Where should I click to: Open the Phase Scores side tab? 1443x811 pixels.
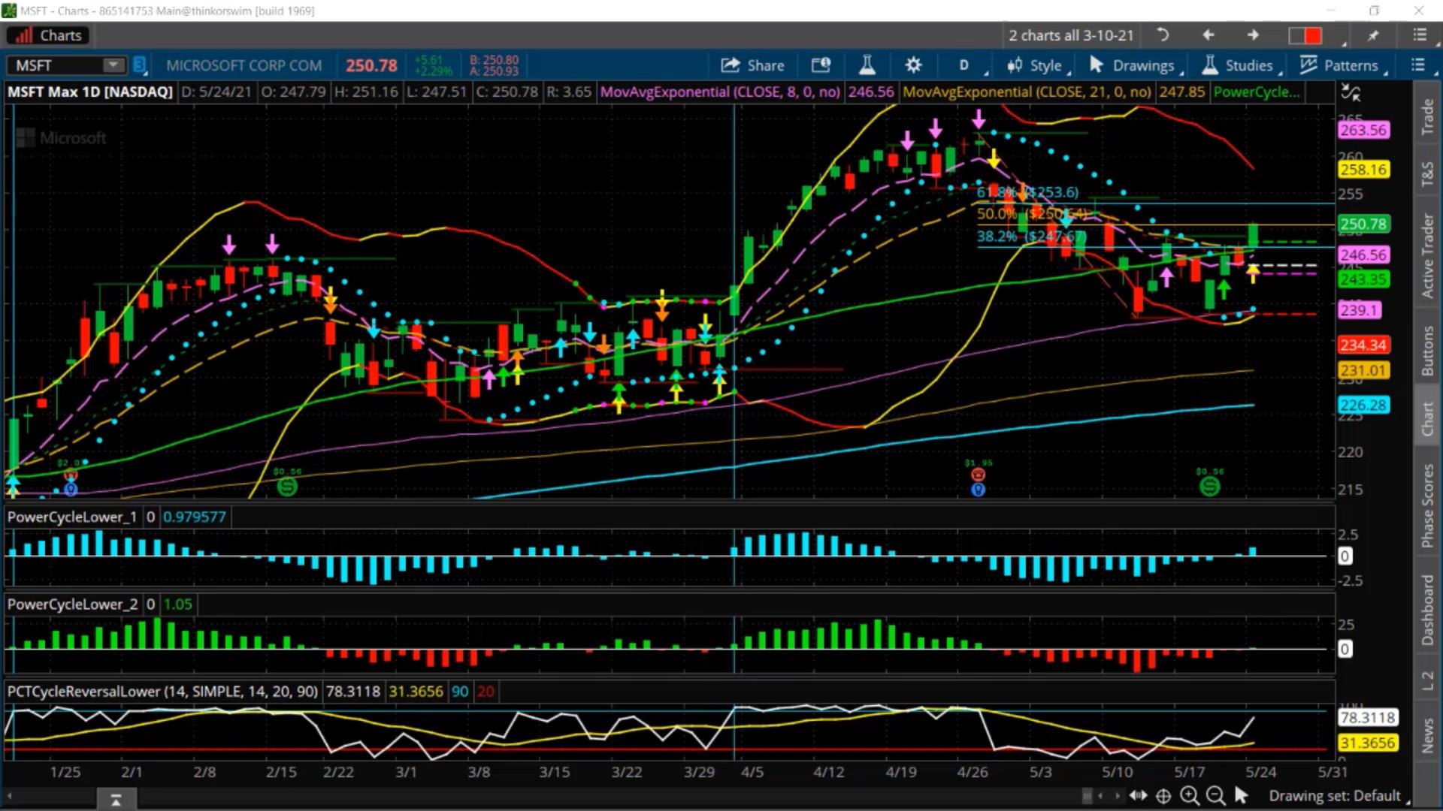(1427, 505)
